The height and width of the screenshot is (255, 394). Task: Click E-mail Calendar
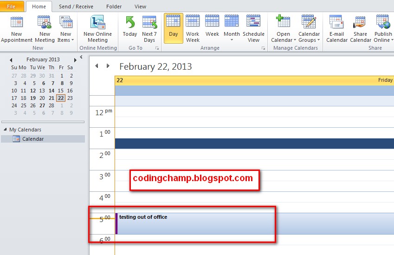337,29
